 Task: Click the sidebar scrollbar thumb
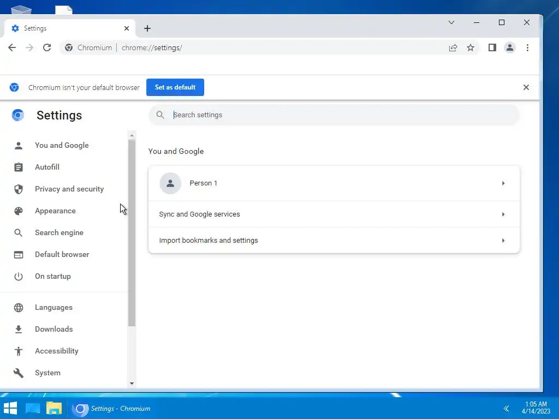coord(132,232)
